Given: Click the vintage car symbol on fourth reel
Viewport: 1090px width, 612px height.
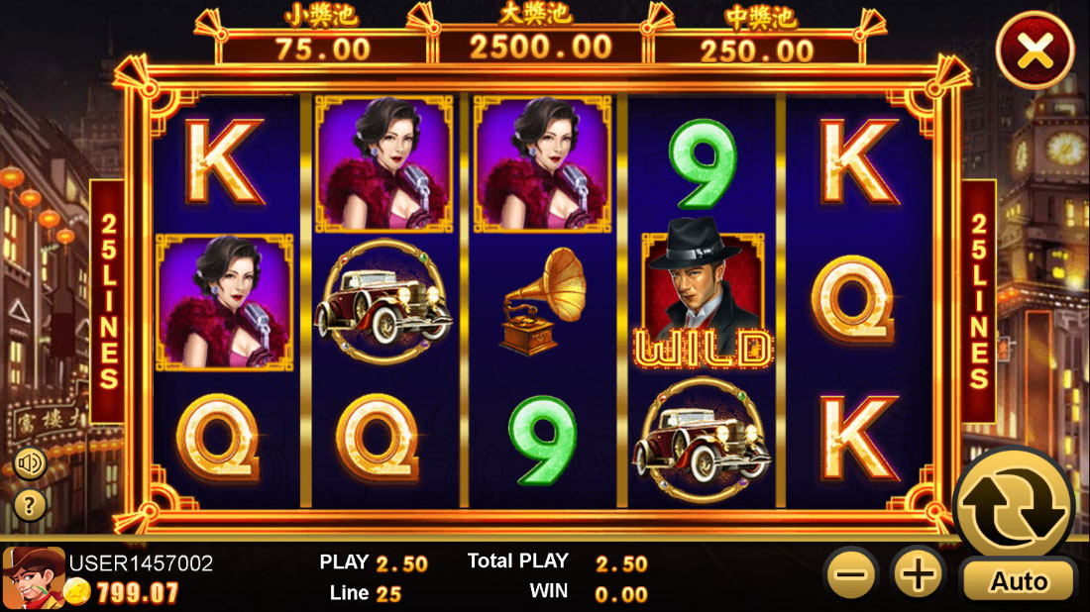Looking at the screenshot, I should pos(703,441).
